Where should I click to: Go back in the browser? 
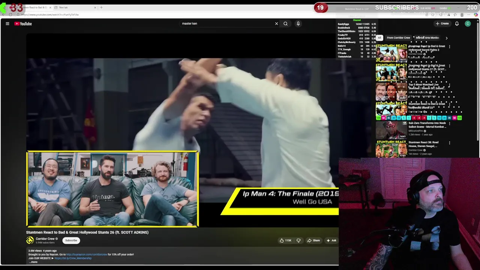click(x=4, y=15)
